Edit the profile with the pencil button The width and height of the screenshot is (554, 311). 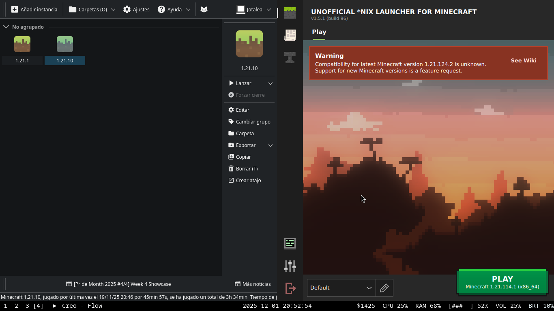384,288
